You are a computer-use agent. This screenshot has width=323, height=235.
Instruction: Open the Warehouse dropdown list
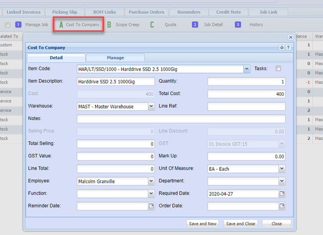(151, 106)
